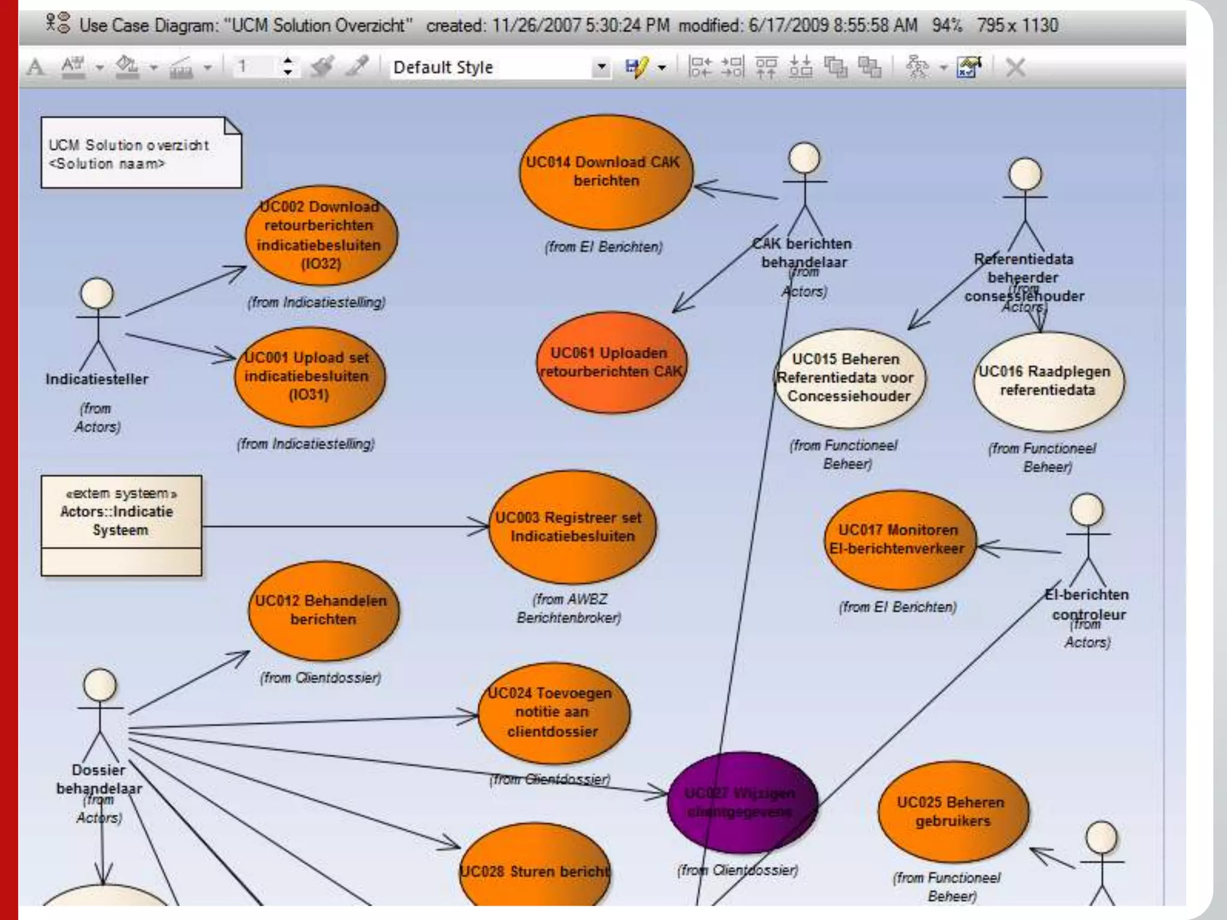1227x920 pixels.
Task: Click align left elements icon
Action: coord(699,66)
